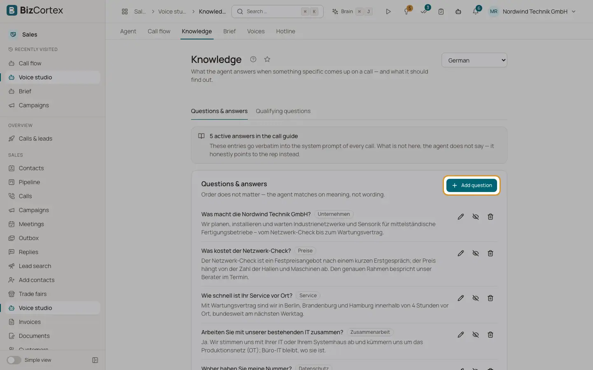
Task: Click the 'Preise' tag label
Action: click(305, 251)
